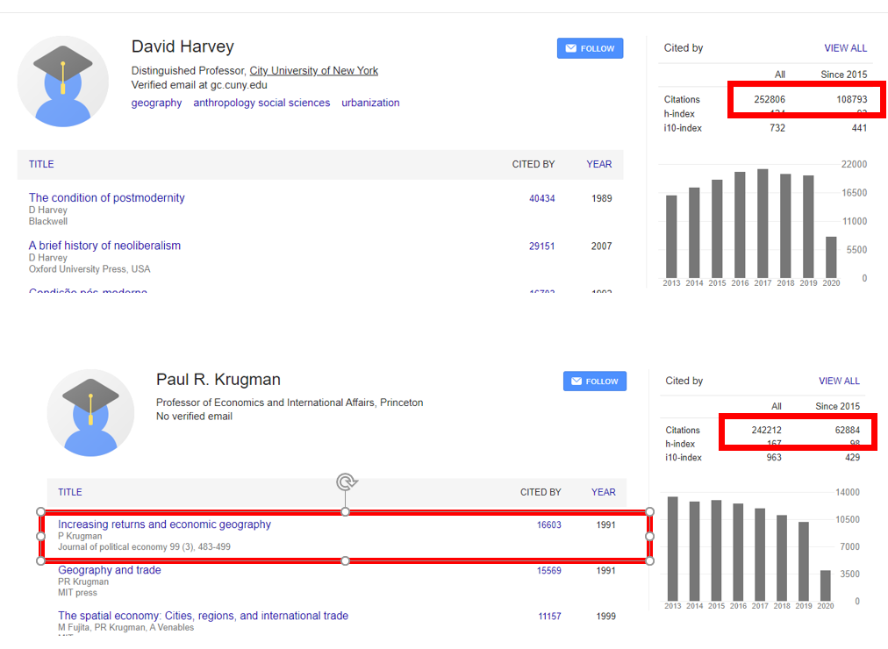888x649 pixels.
Task: Sort Harvey's articles by YEAR column
Action: click(598, 164)
